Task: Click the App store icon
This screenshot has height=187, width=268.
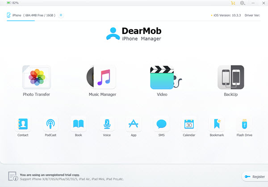Action: click(134, 123)
